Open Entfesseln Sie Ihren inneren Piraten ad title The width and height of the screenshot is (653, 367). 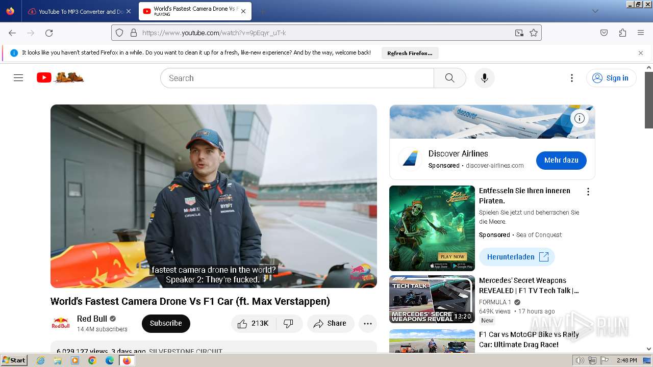click(524, 196)
